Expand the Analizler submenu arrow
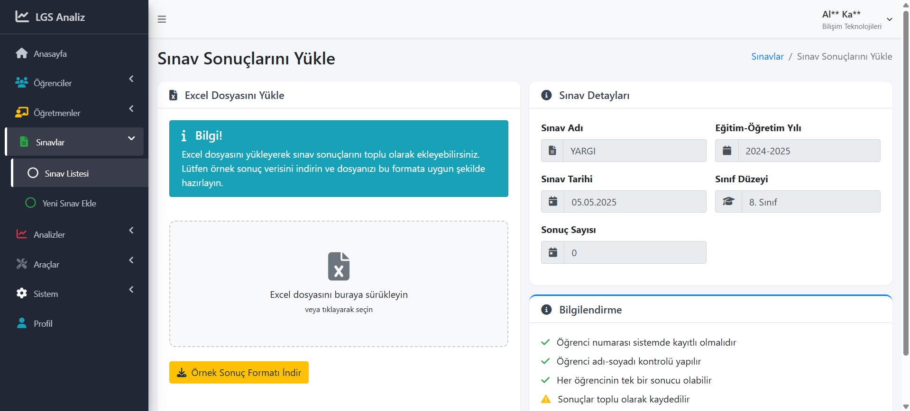This screenshot has height=411, width=910. (x=131, y=231)
